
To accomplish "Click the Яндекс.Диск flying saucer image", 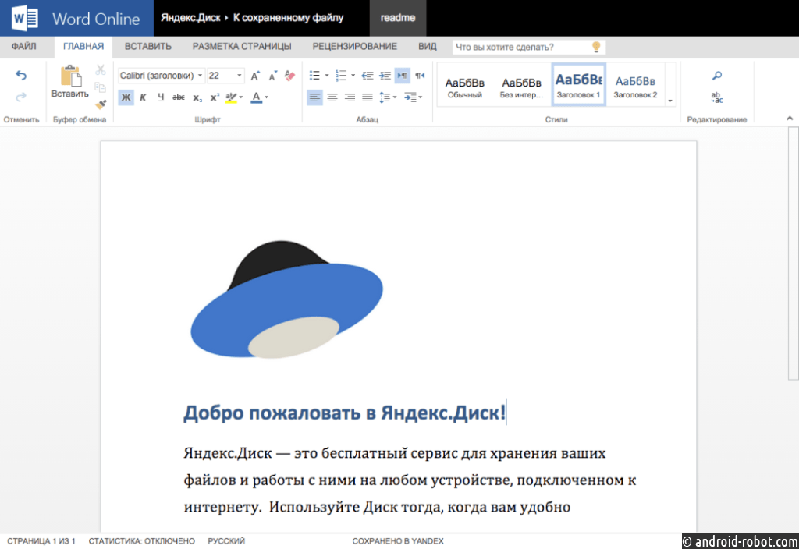I will coord(287,299).
